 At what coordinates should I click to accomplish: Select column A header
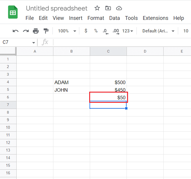click(x=35, y=51)
